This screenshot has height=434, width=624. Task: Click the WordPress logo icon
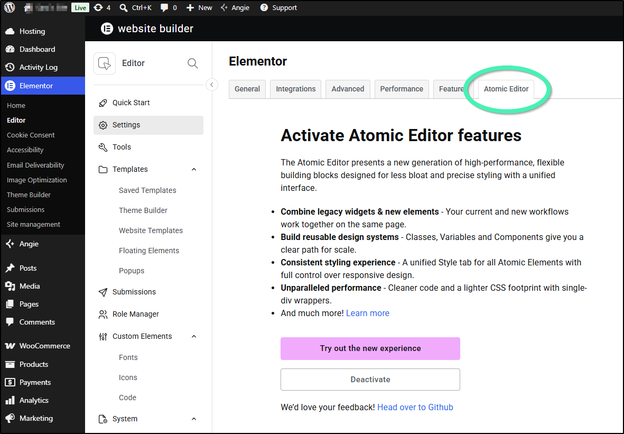(10, 7)
